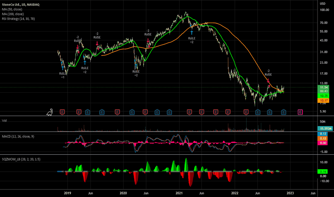Click the 43.00 price axis label
Screen dimensions: 334x197
[324, 40]
